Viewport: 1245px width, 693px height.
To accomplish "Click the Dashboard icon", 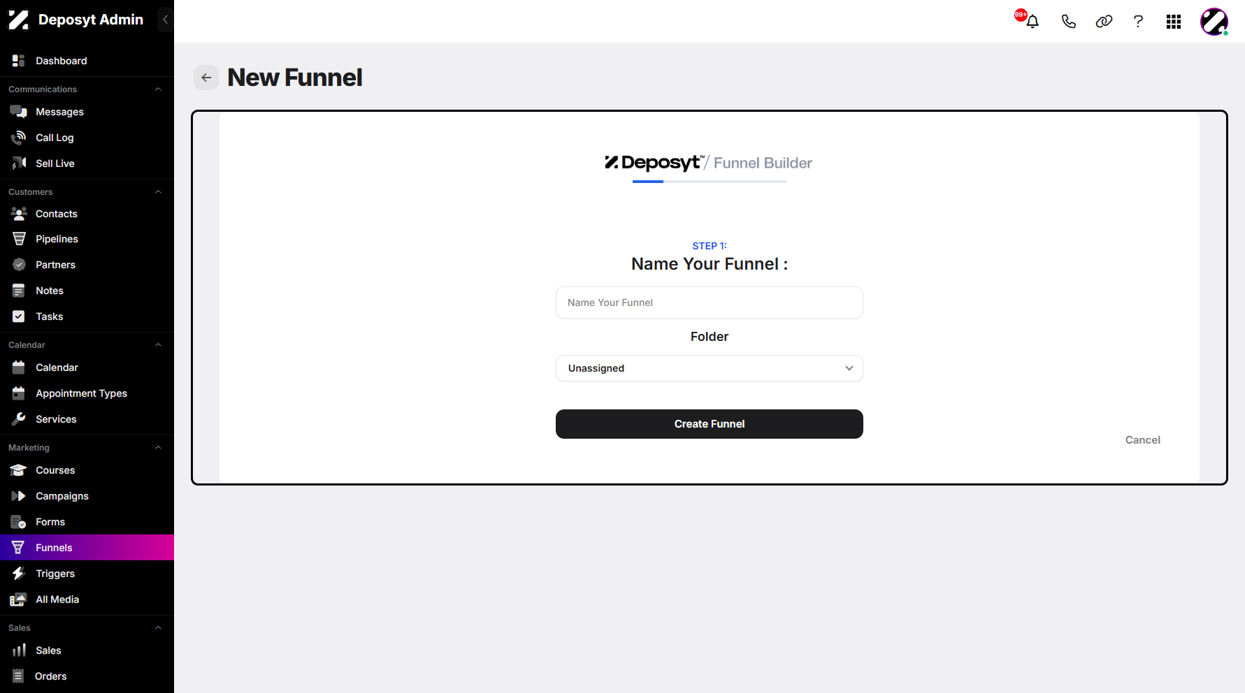I will point(19,61).
